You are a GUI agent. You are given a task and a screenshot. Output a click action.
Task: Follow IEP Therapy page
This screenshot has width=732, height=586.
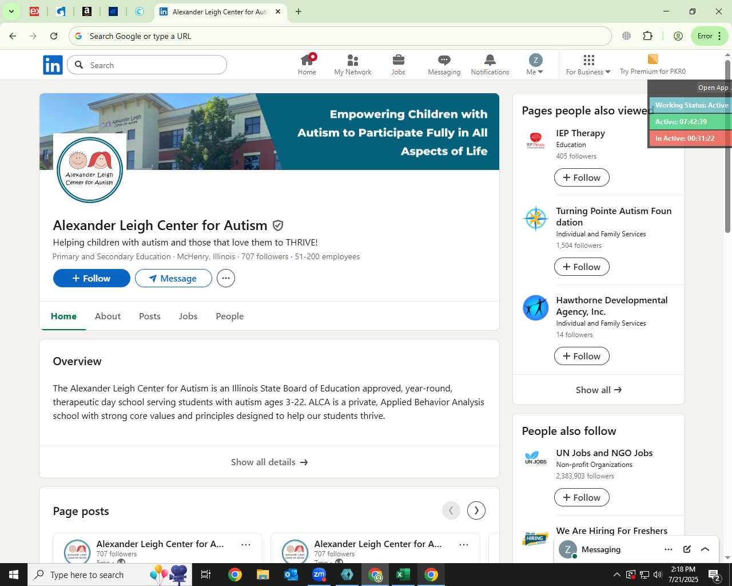tap(582, 177)
